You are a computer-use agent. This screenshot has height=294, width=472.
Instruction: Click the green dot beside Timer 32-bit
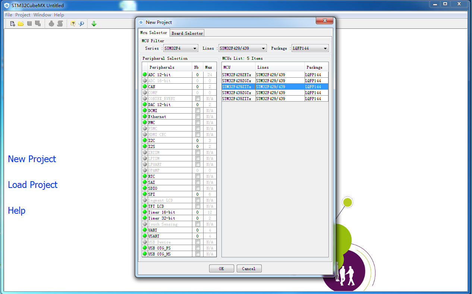pyautogui.click(x=145, y=218)
